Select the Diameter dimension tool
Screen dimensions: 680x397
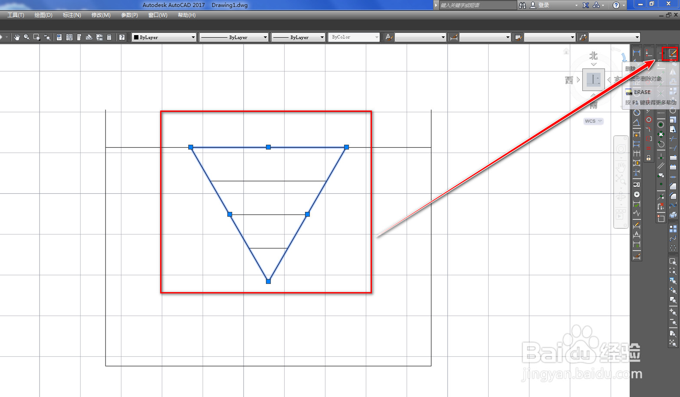coord(637,113)
